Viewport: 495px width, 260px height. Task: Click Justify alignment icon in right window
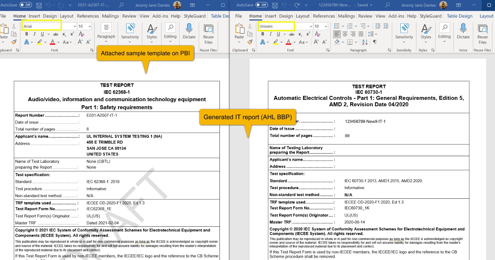[x=360, y=34]
